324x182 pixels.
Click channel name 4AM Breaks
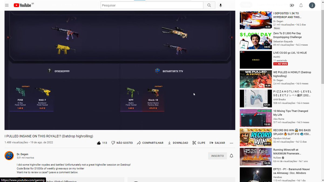click(279, 99)
